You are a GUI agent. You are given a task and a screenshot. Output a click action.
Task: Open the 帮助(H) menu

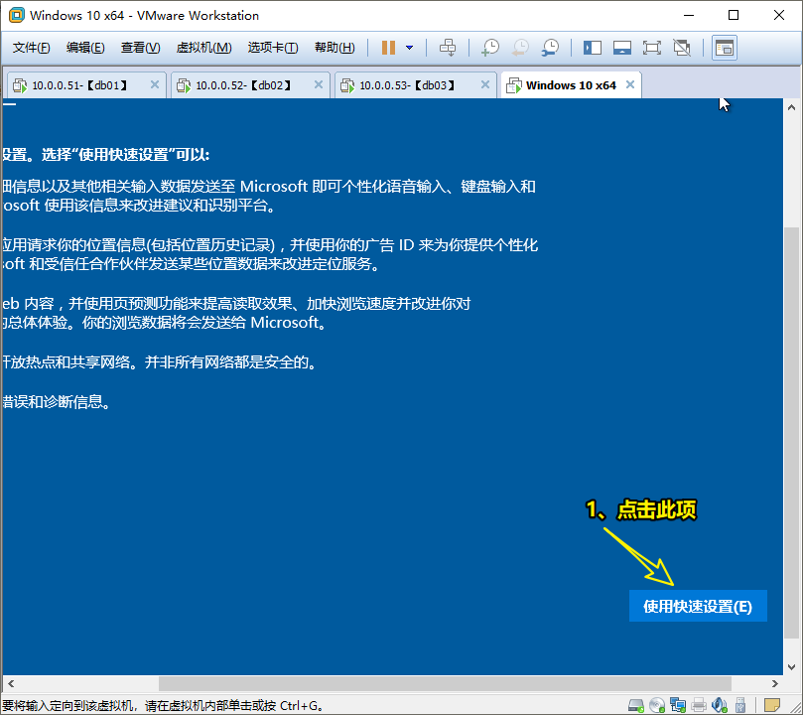335,48
